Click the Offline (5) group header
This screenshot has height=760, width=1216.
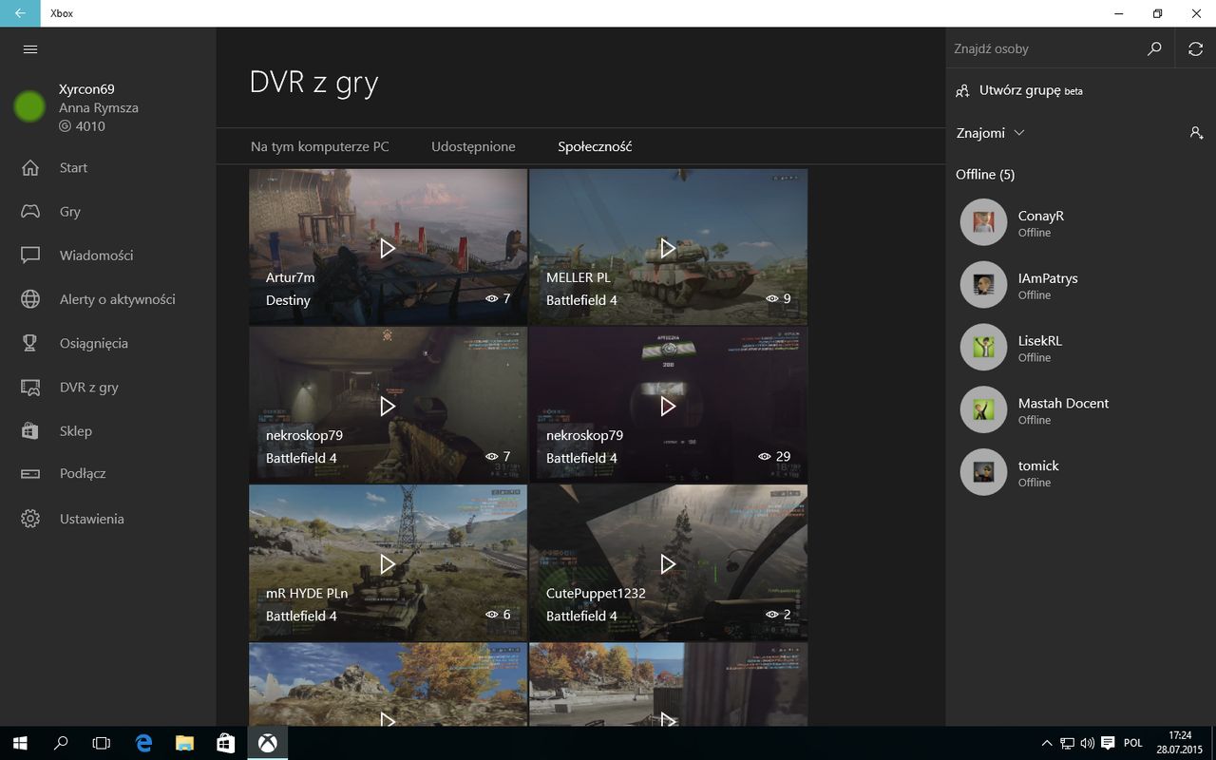click(x=985, y=174)
